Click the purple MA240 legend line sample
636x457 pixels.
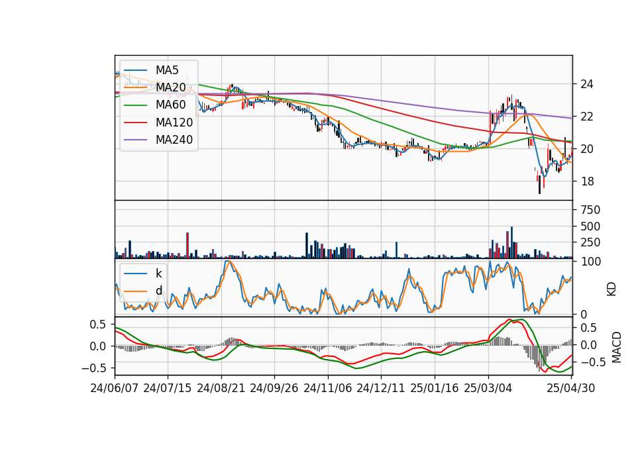[x=135, y=140]
